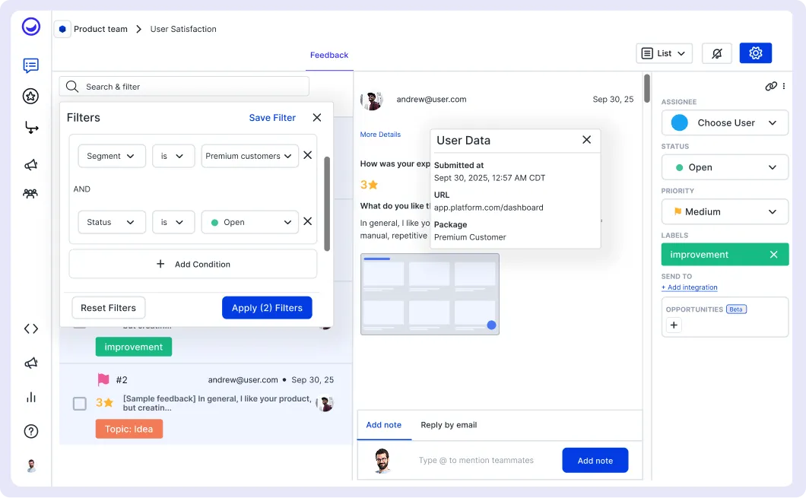The width and height of the screenshot is (806, 498).
Task: Click Apply (2) Filters button
Action: pyautogui.click(x=267, y=307)
